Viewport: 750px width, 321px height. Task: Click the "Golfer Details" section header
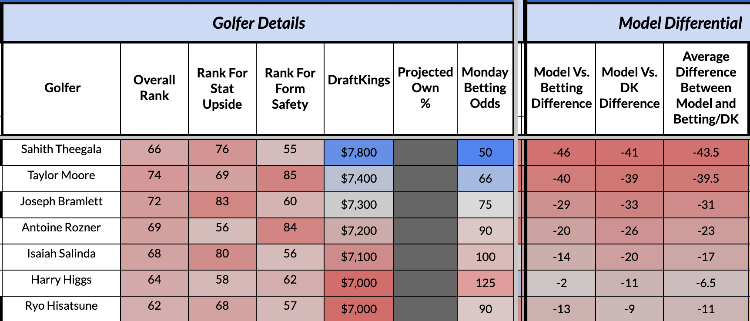point(258,23)
